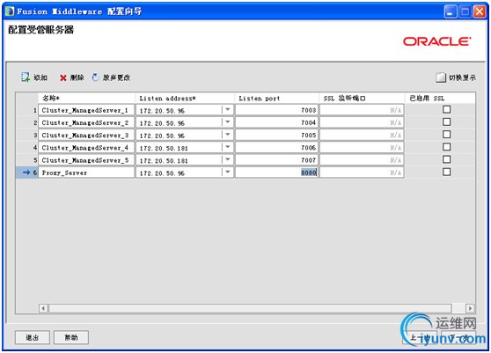Enable SSL for Cluster_ManagedServer_5

tap(446, 159)
